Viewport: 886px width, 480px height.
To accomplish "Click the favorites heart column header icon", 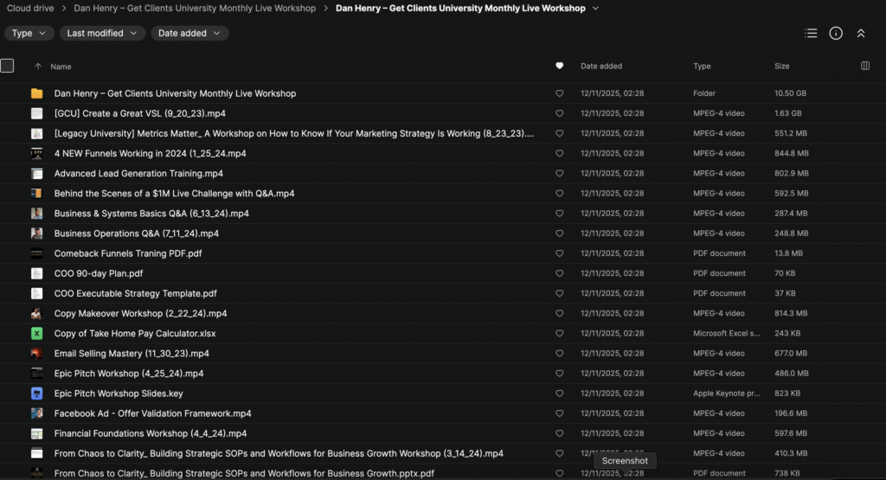I will (559, 66).
